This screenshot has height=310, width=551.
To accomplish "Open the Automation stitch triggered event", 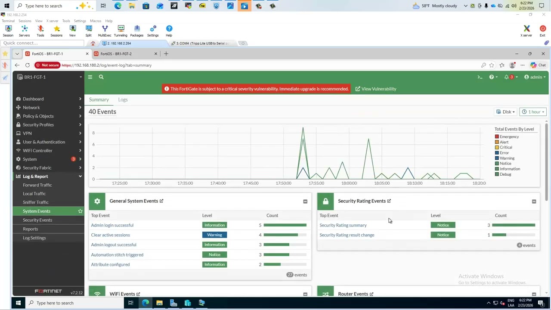I will coord(117,255).
